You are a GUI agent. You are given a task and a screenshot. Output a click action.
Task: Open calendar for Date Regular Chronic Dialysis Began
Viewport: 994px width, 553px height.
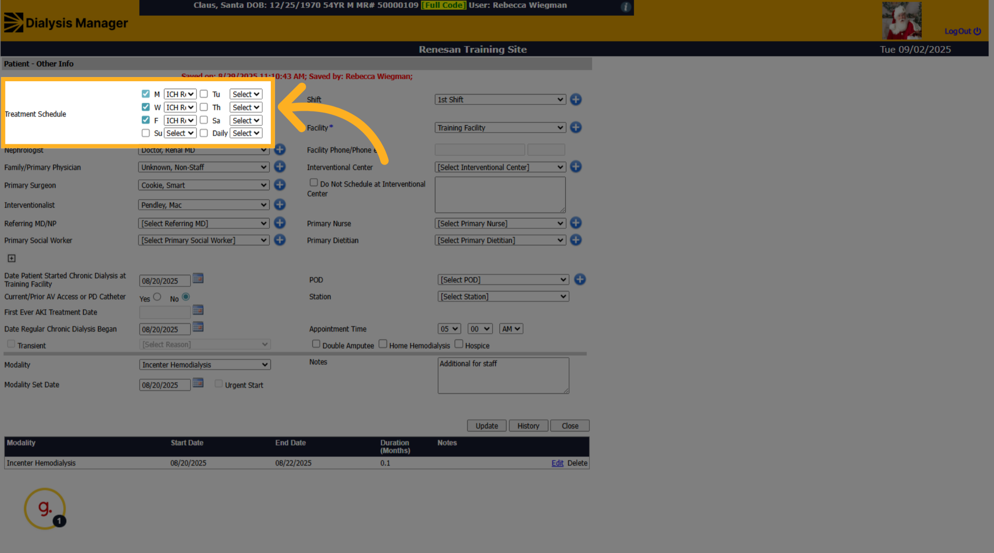(x=198, y=327)
